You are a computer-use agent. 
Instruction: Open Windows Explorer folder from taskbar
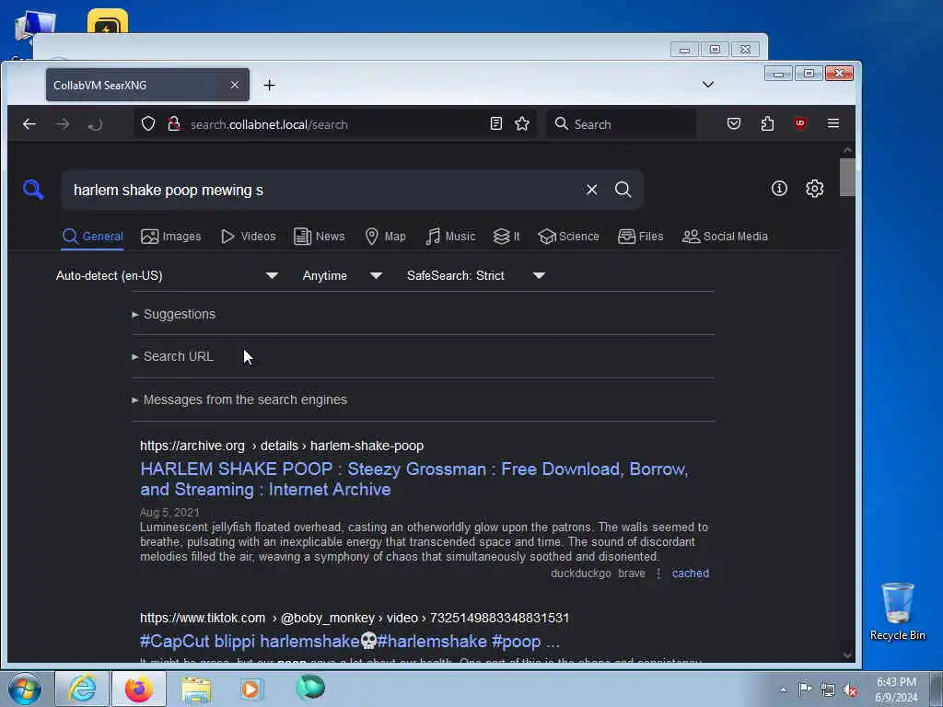(x=196, y=690)
